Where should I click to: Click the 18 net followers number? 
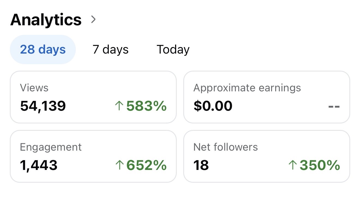201,165
